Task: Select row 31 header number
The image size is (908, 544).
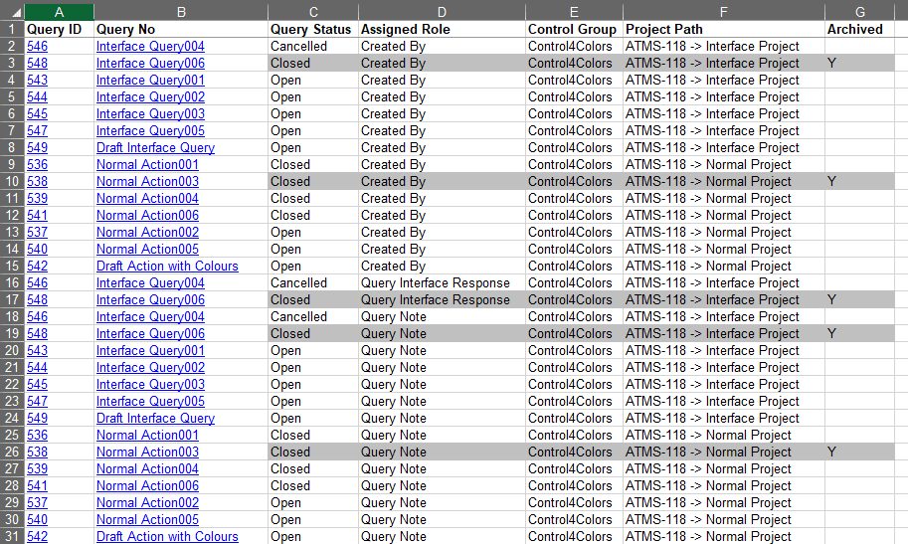Action: 12,536
